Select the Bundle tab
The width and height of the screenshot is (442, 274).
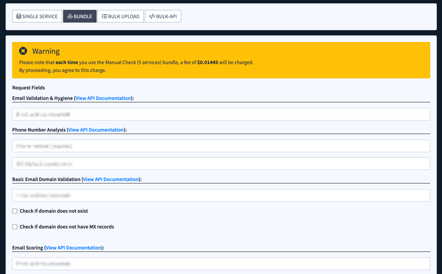[80, 16]
